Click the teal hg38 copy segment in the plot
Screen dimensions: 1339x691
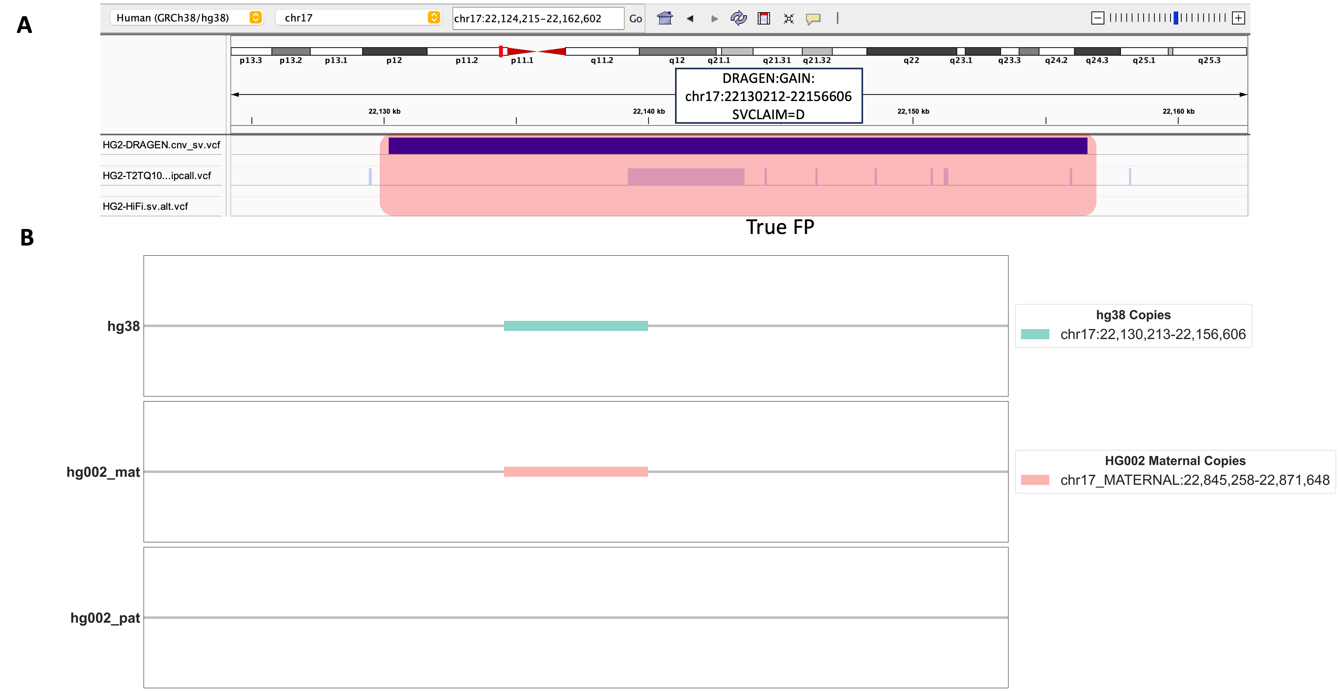tap(575, 326)
